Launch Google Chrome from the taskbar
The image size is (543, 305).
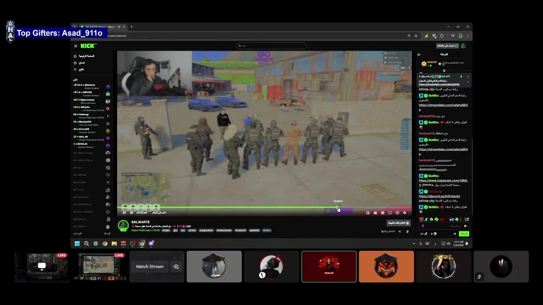click(105, 244)
